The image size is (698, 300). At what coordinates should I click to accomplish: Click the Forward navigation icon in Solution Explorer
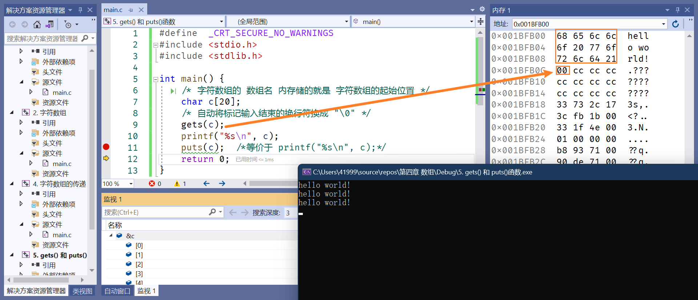click(x=25, y=24)
